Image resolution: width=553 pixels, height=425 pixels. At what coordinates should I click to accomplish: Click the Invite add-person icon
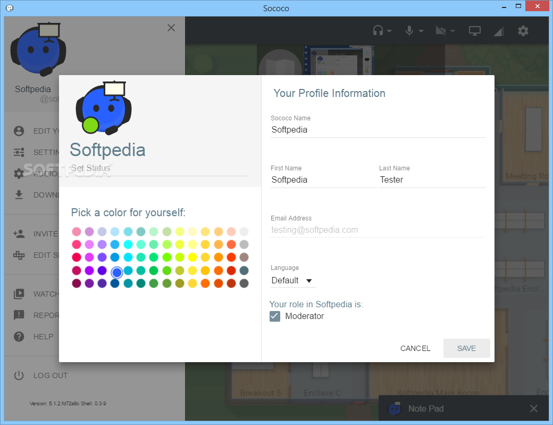click(19, 233)
